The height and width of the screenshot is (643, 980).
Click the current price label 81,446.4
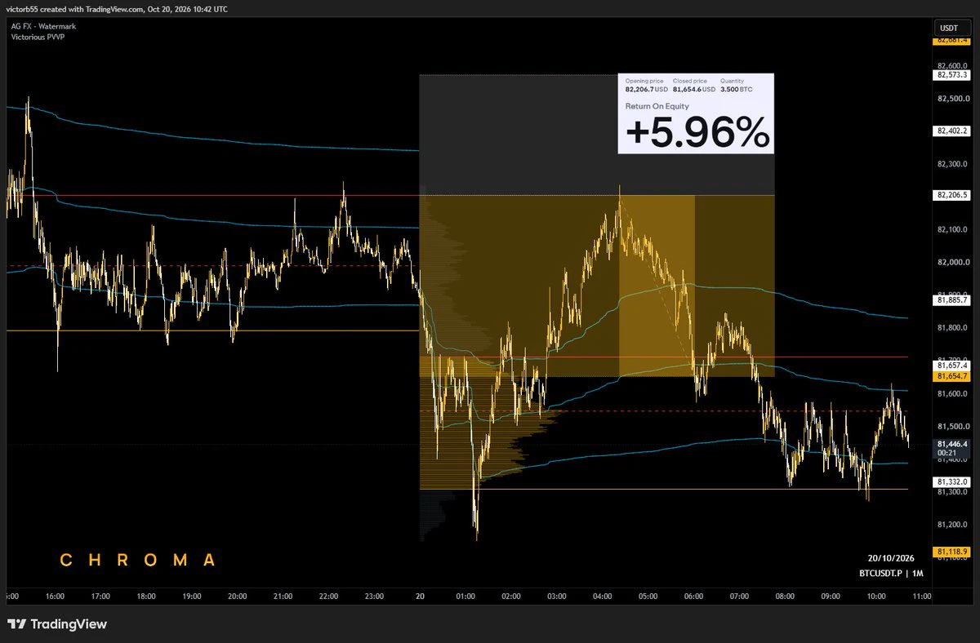point(952,444)
